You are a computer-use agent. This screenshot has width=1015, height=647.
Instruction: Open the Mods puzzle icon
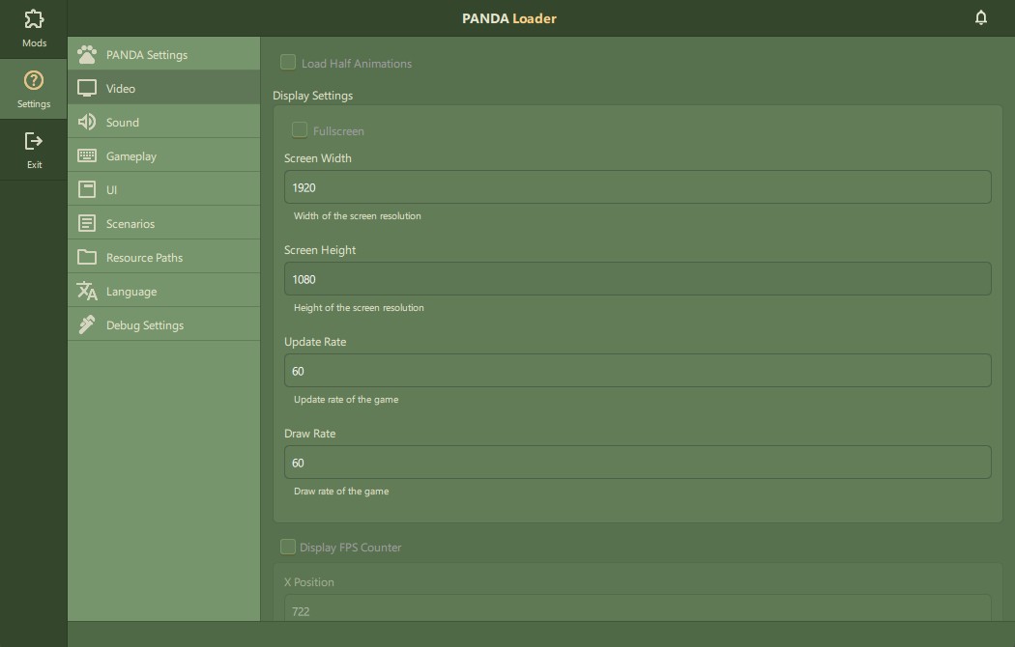click(x=34, y=19)
